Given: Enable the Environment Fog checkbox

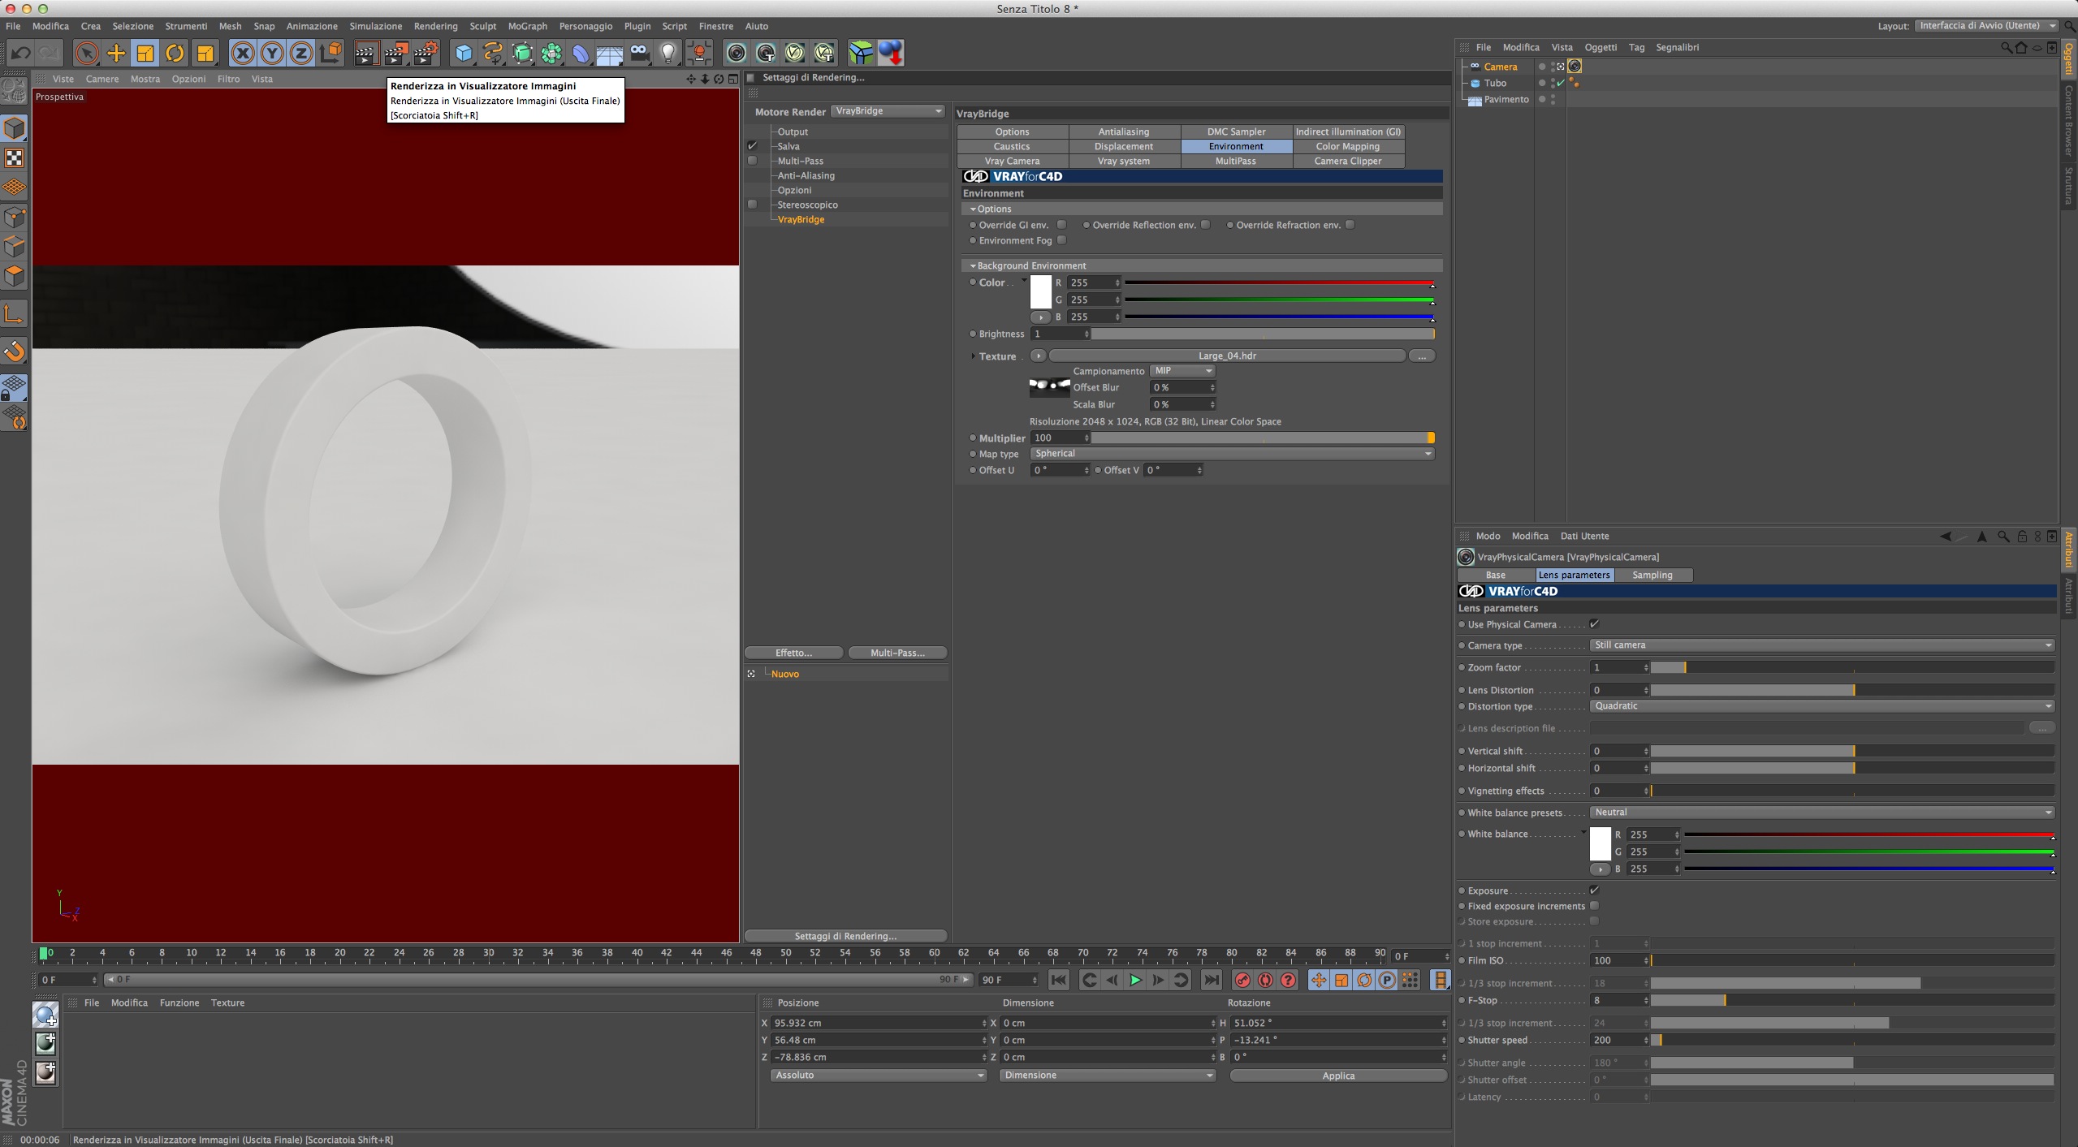Looking at the screenshot, I should click(1061, 240).
